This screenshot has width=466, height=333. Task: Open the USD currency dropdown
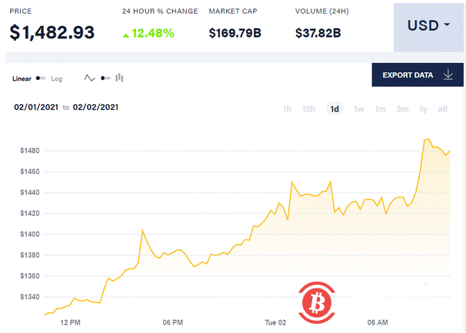coord(428,25)
